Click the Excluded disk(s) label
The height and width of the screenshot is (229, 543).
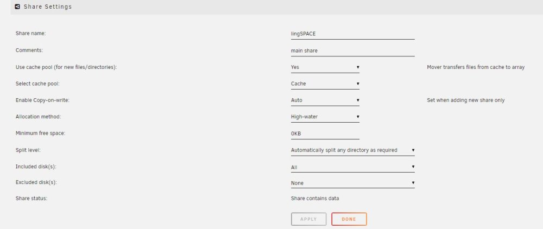click(x=36, y=182)
